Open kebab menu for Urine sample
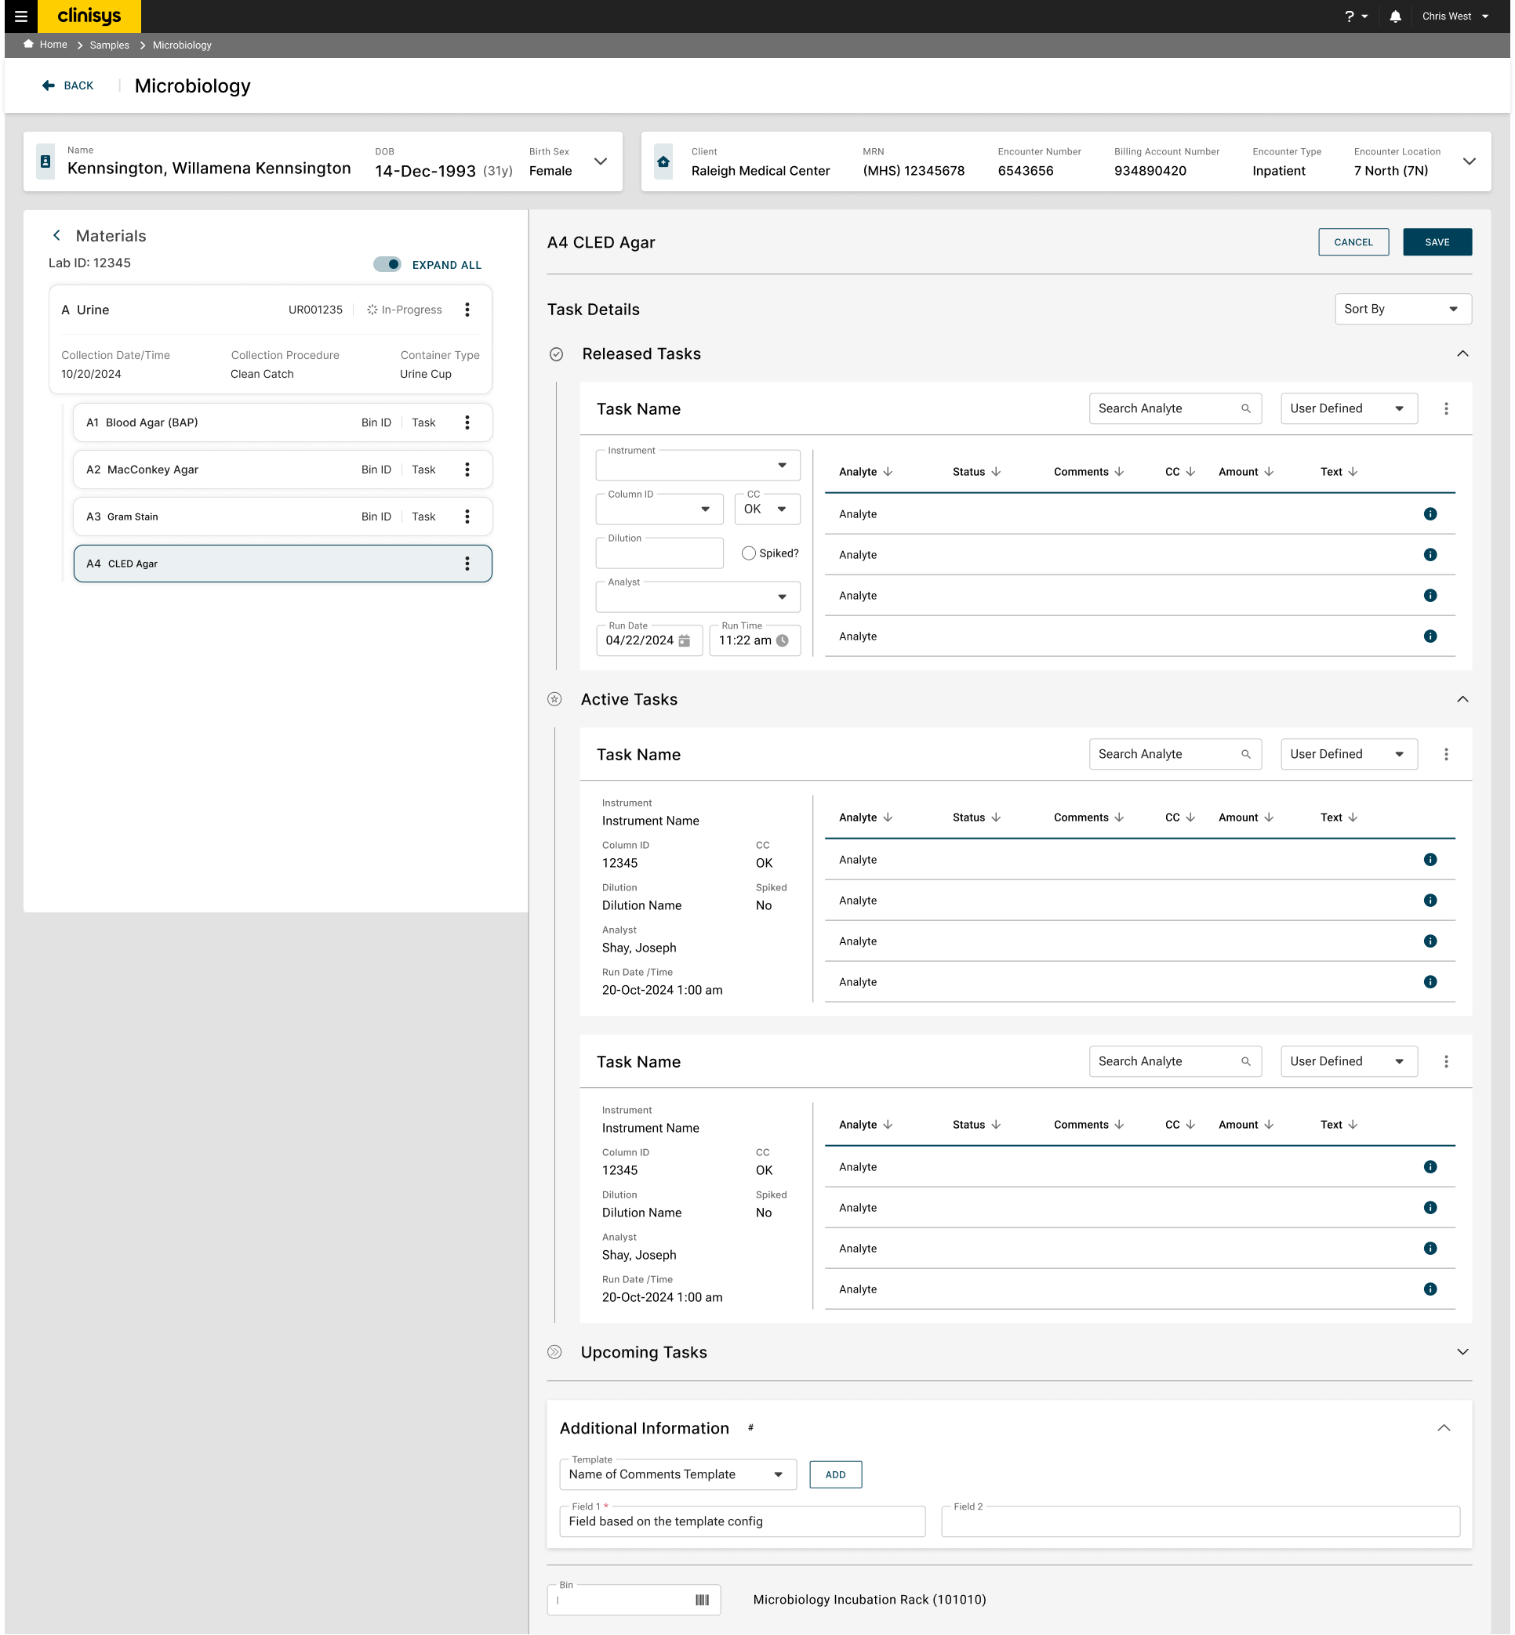1515x1635 pixels. pyautogui.click(x=467, y=310)
